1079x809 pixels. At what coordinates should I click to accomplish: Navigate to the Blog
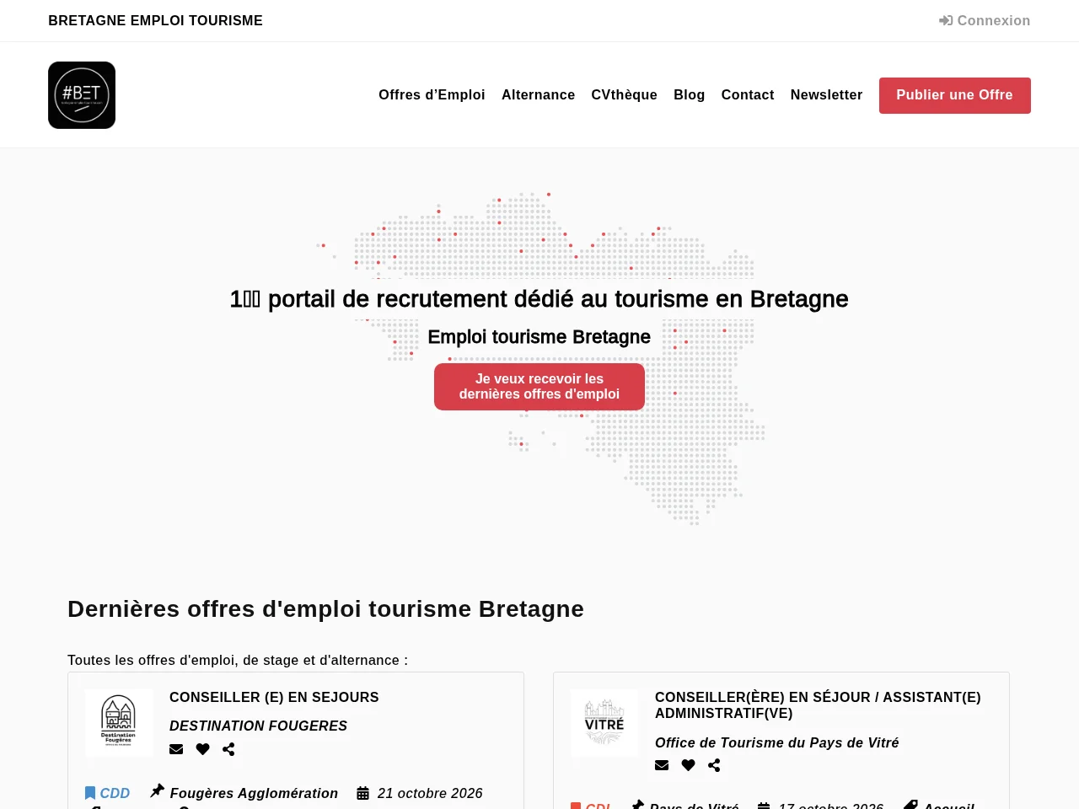(689, 95)
